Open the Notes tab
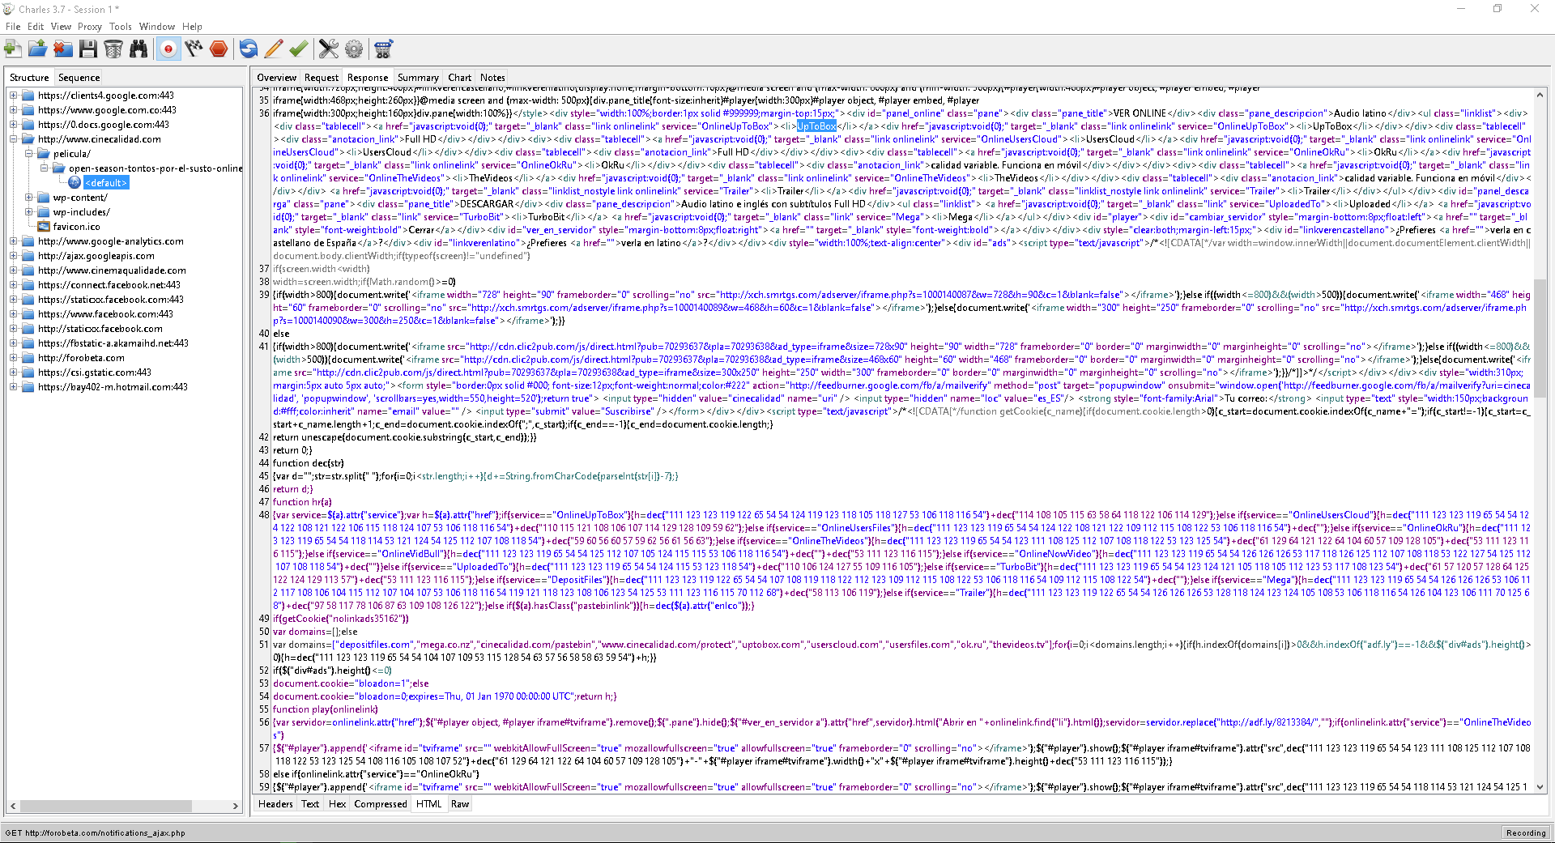The width and height of the screenshot is (1555, 843). coord(492,78)
